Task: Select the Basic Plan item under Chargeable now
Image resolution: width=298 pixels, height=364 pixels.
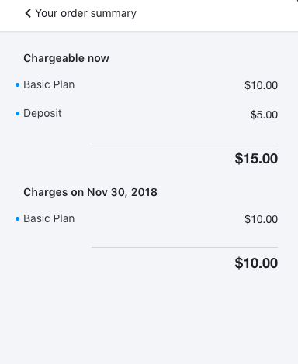Action: (49, 84)
